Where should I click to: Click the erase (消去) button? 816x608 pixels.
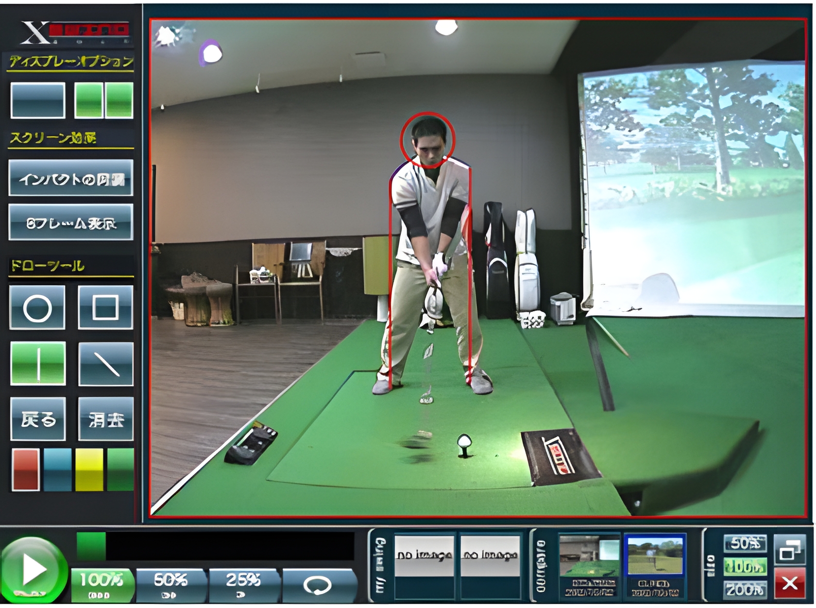105,419
